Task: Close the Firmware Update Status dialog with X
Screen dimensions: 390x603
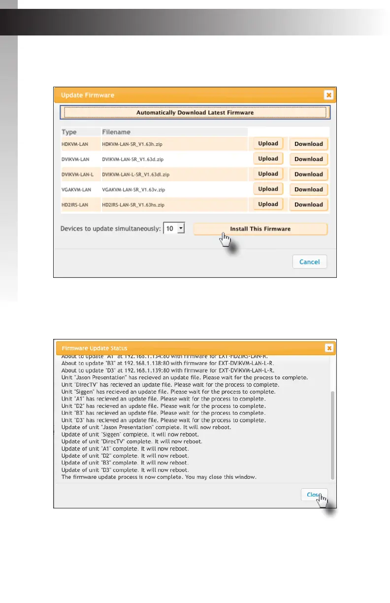Action: 329,348
